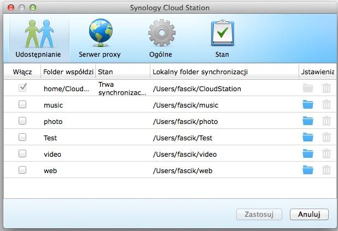Select the home/Cloud... shared folder name
Image resolution: width=338 pixels, height=231 pixels.
click(x=66, y=88)
